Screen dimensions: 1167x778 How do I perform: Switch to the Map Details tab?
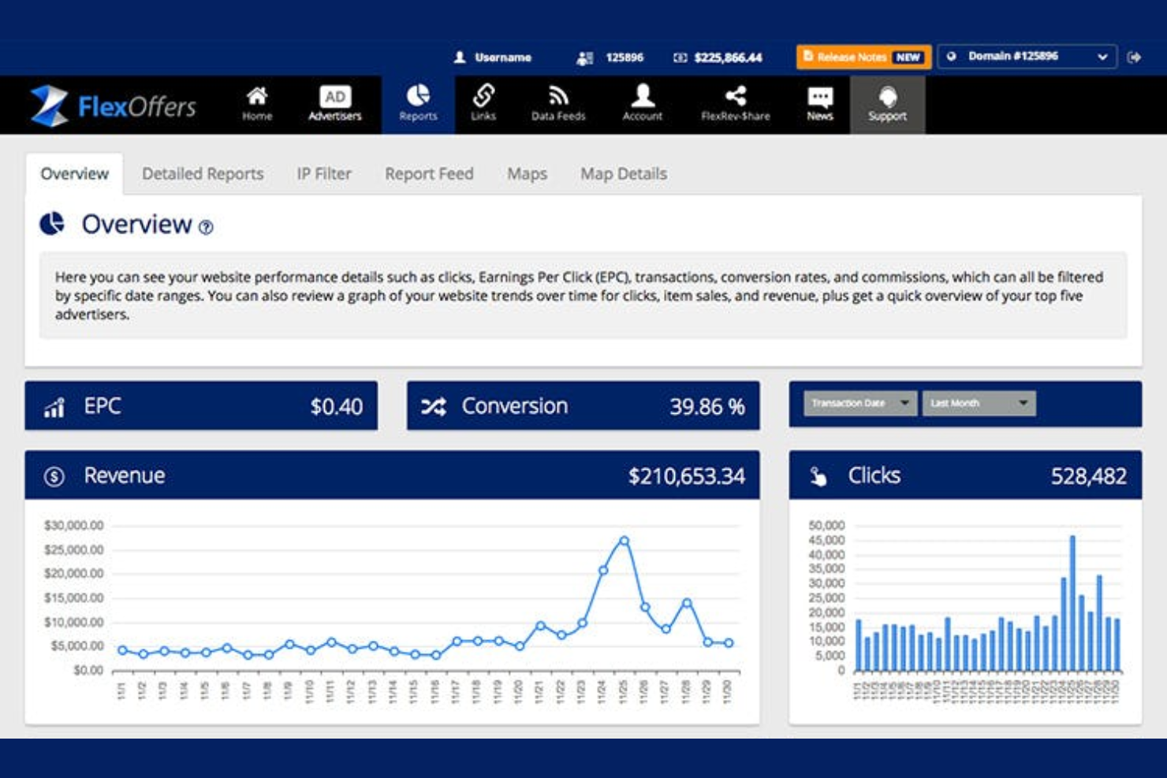point(624,173)
